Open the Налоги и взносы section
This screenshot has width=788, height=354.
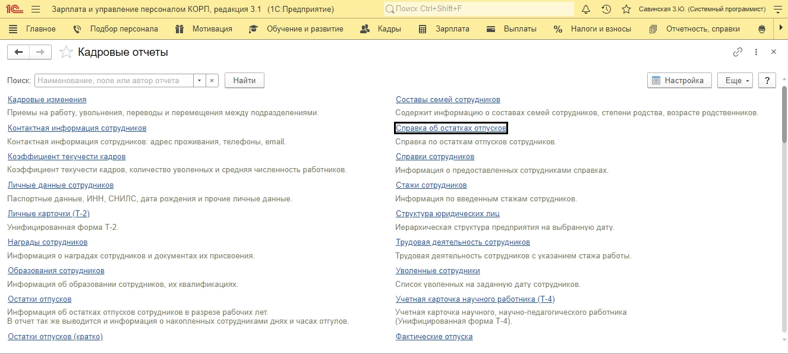pyautogui.click(x=592, y=29)
